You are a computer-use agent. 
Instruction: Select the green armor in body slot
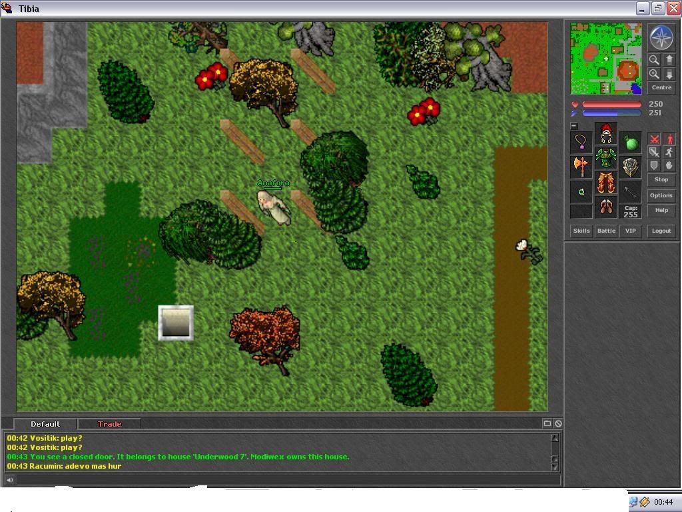[x=606, y=158]
